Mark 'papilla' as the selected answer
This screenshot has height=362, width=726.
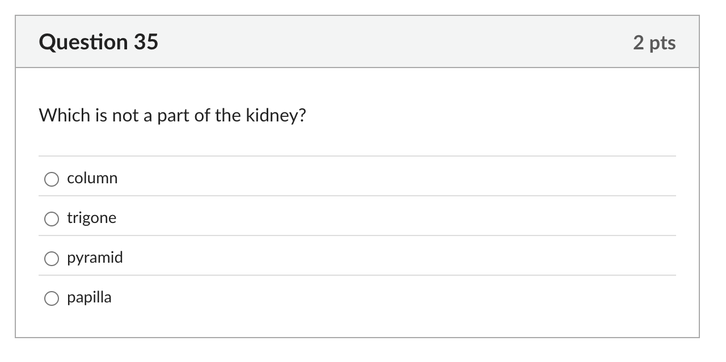52,297
